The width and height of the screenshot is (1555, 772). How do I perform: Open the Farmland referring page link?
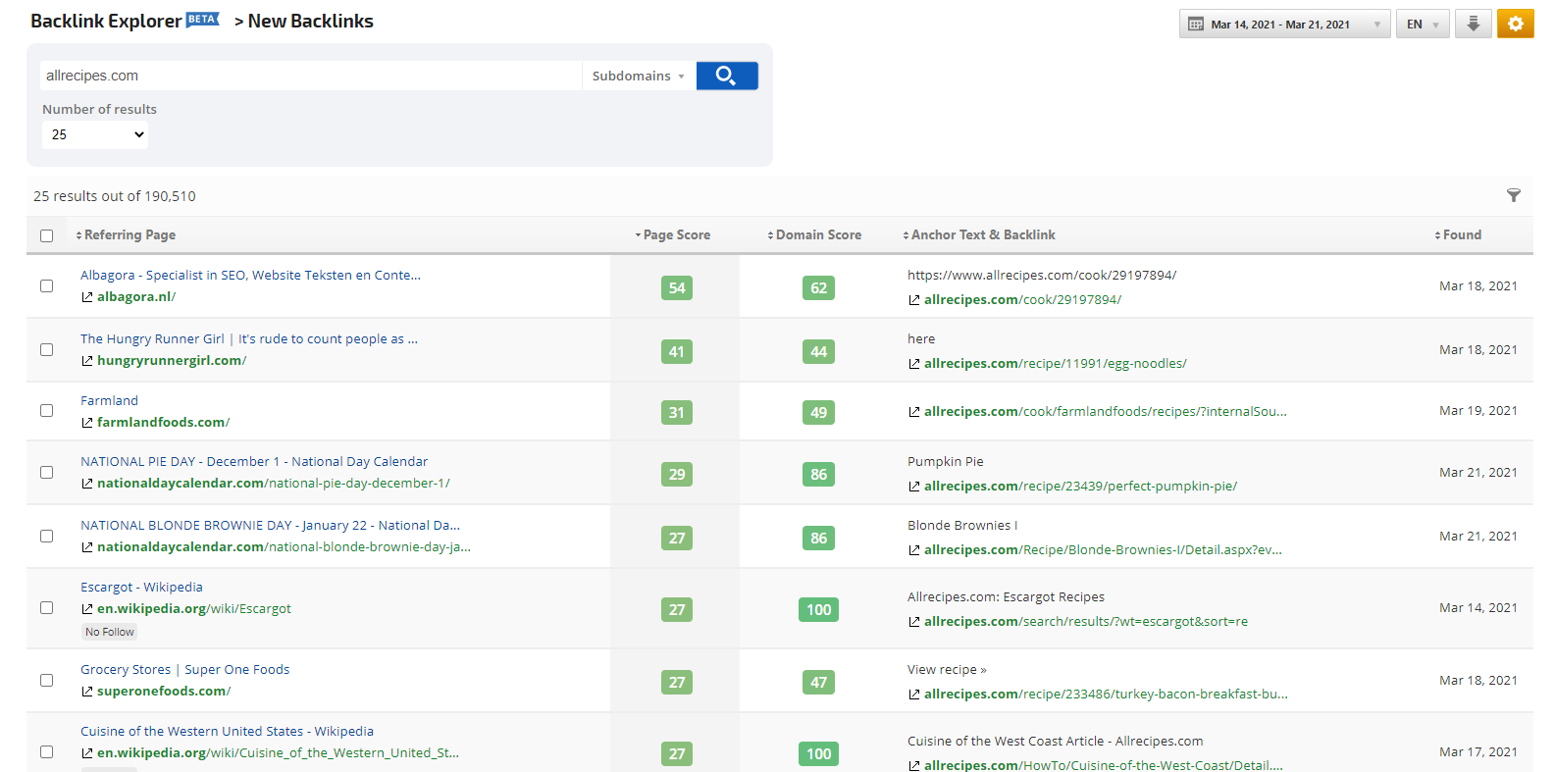coord(109,400)
